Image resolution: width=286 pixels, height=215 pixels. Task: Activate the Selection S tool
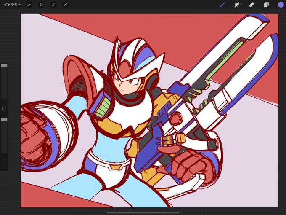[53, 5]
